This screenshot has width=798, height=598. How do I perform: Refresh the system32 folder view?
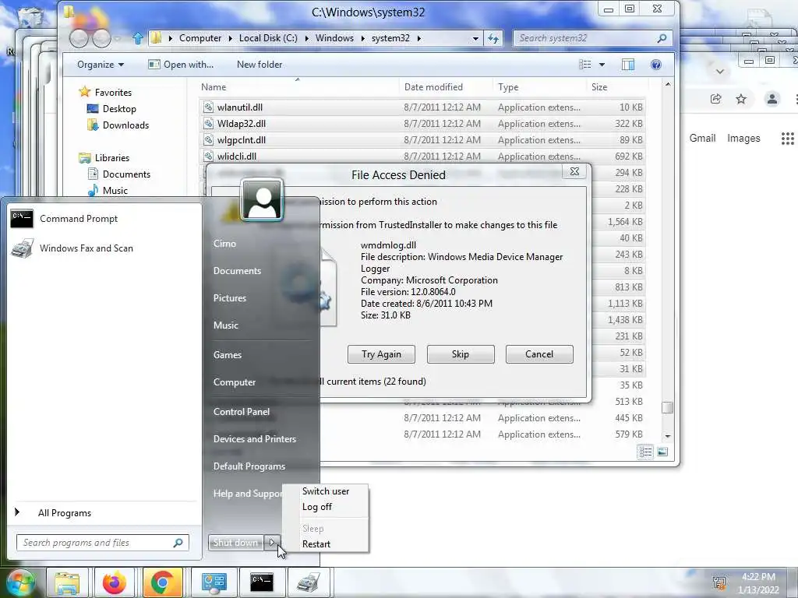click(x=493, y=38)
